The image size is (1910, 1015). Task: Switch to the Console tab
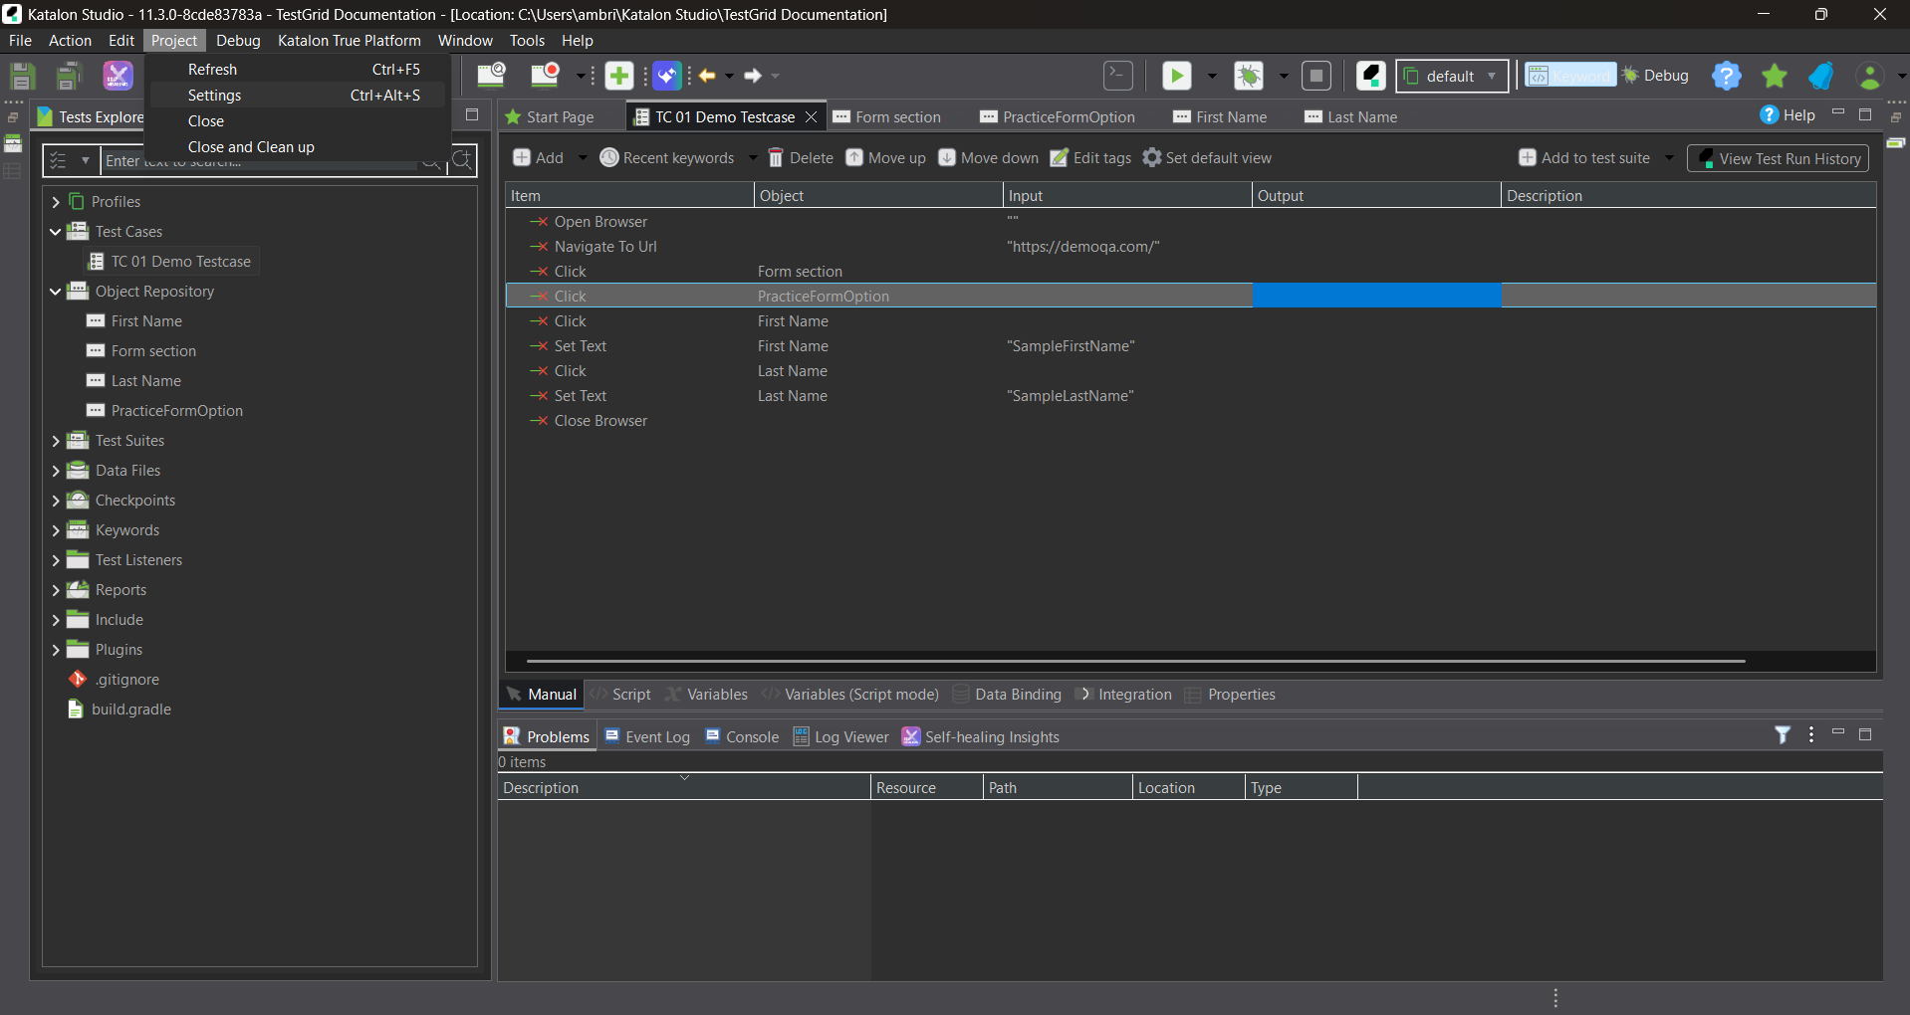point(743,737)
